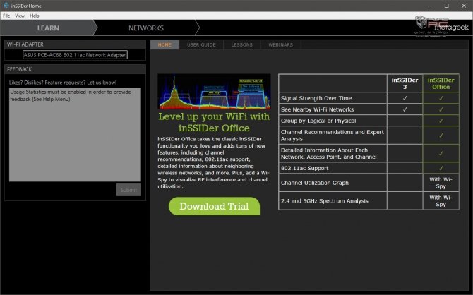Open the Help menu
The image size is (473, 295).
click(x=34, y=16)
